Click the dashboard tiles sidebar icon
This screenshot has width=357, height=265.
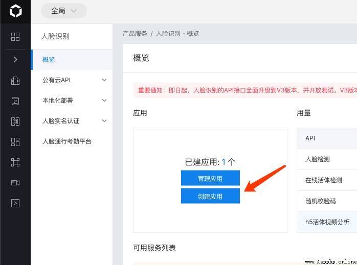tap(15, 142)
